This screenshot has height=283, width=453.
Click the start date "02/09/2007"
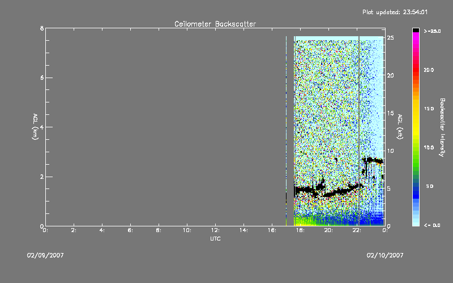pos(45,255)
